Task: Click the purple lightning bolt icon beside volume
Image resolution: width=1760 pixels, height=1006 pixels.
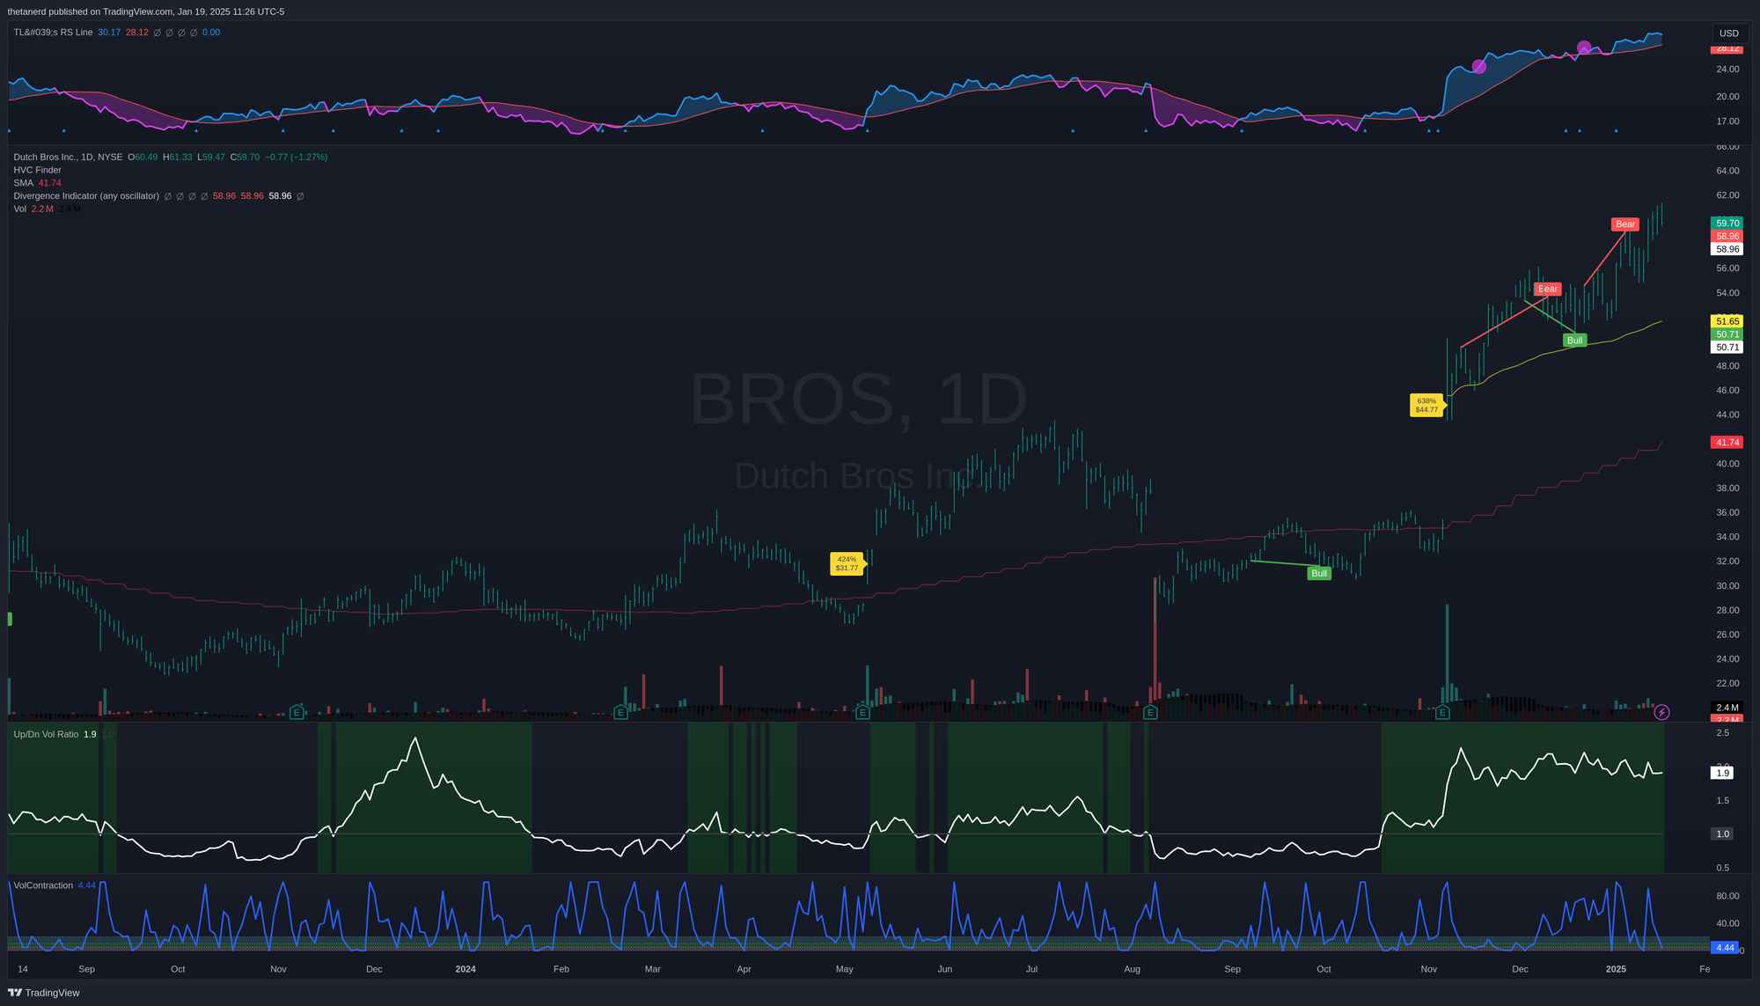Action: pyautogui.click(x=1661, y=712)
